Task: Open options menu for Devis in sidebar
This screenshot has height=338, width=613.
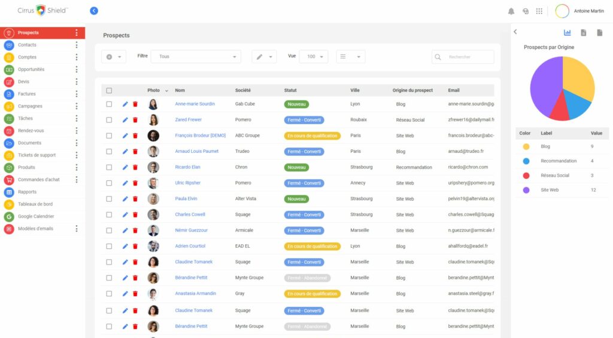Action: (77, 82)
